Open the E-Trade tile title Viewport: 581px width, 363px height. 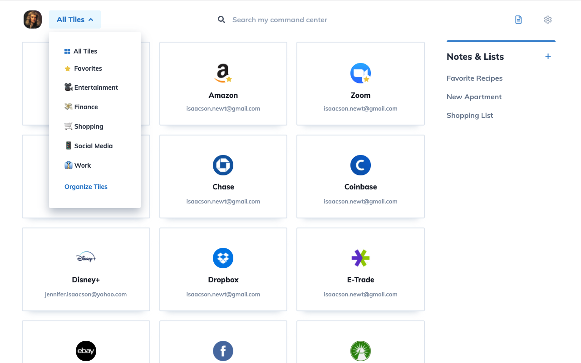click(x=360, y=280)
